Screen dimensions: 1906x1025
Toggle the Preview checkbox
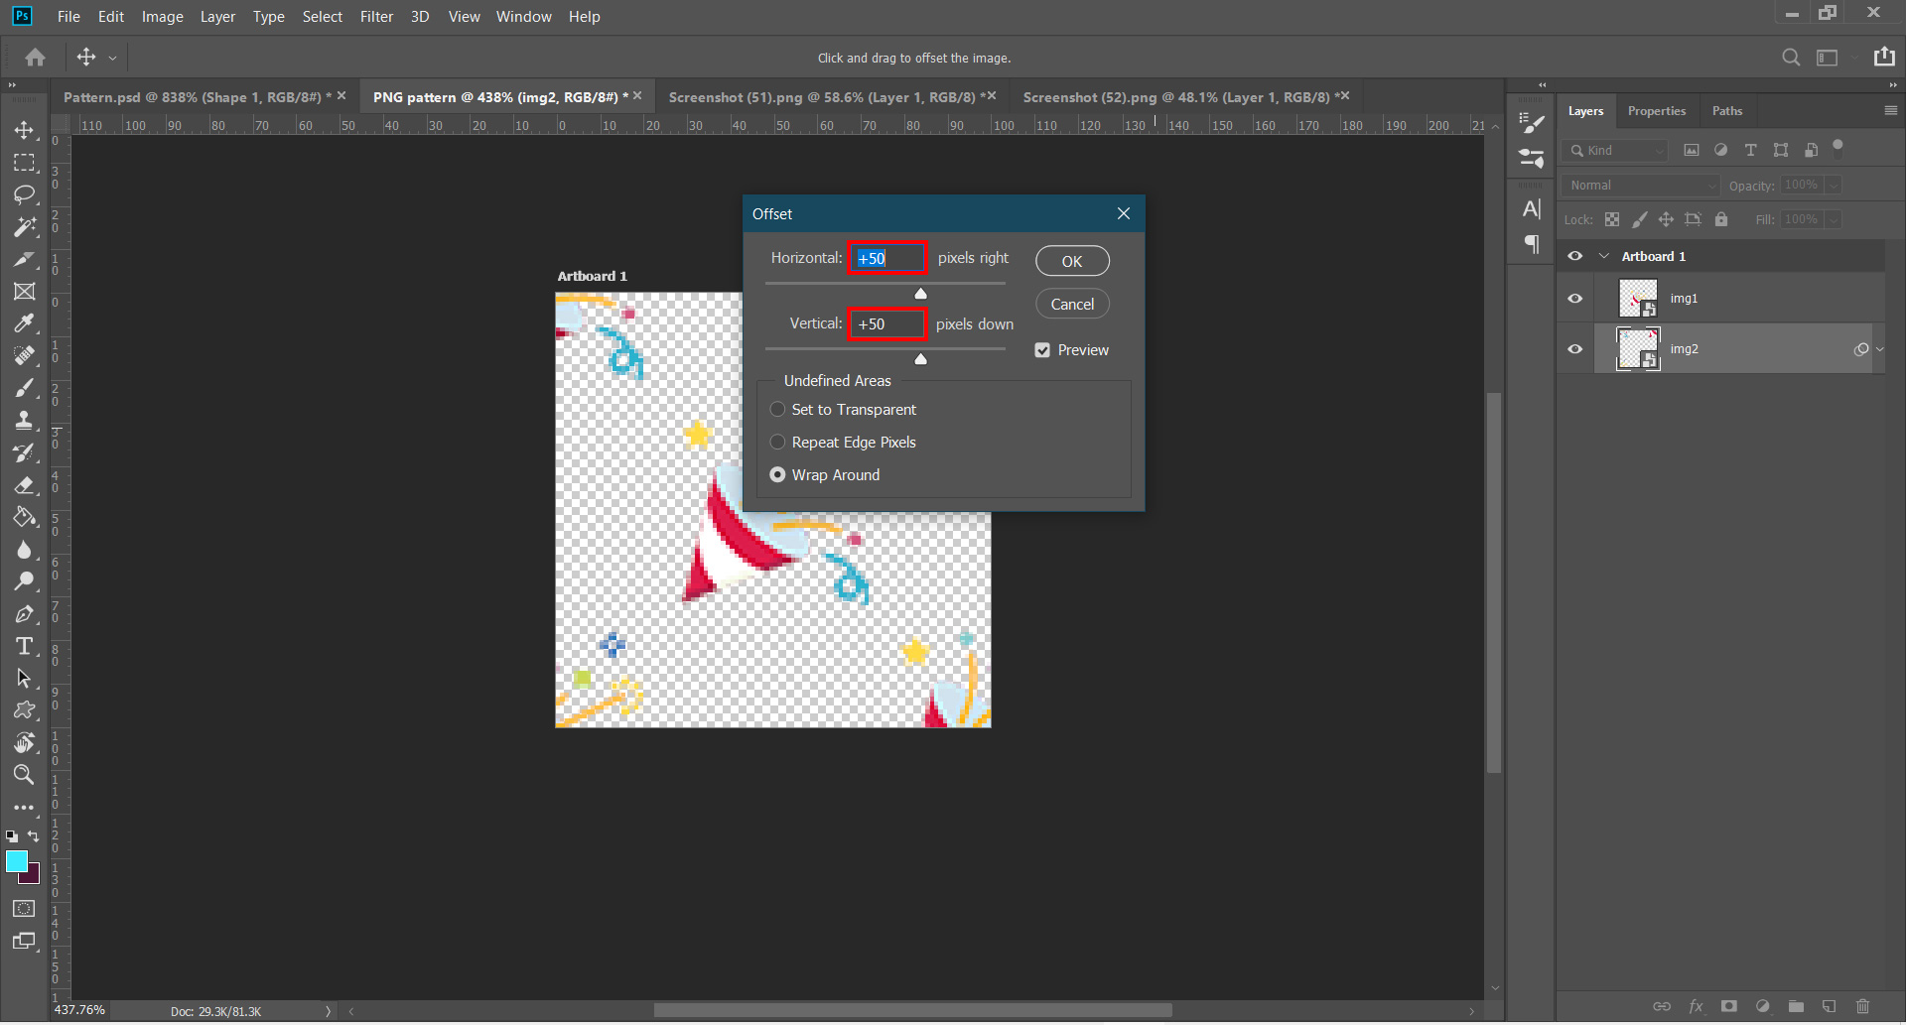pyautogui.click(x=1042, y=350)
